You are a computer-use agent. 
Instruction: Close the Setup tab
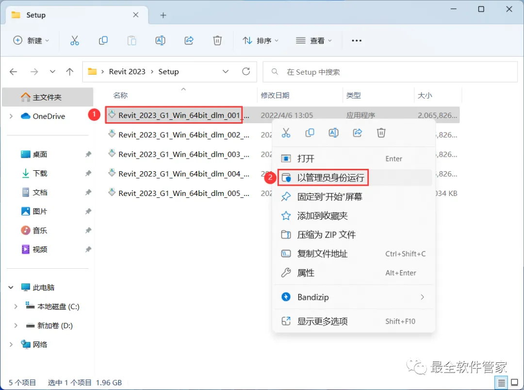click(136, 15)
